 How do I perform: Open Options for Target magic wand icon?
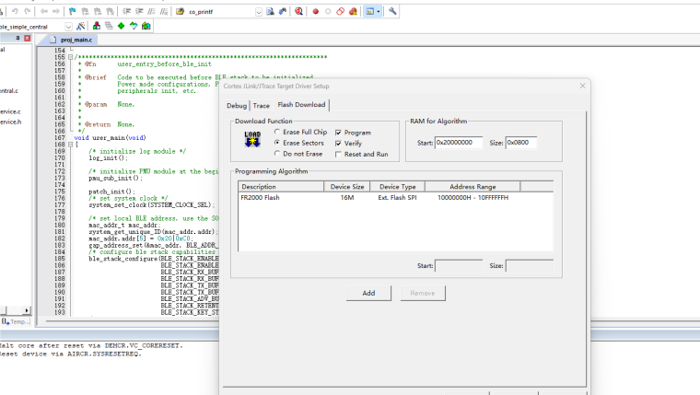[x=80, y=26]
